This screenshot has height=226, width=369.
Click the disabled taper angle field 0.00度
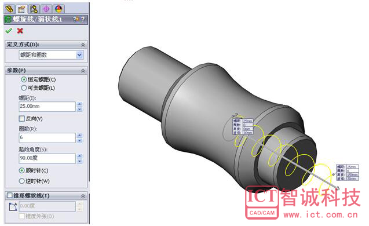47,206
